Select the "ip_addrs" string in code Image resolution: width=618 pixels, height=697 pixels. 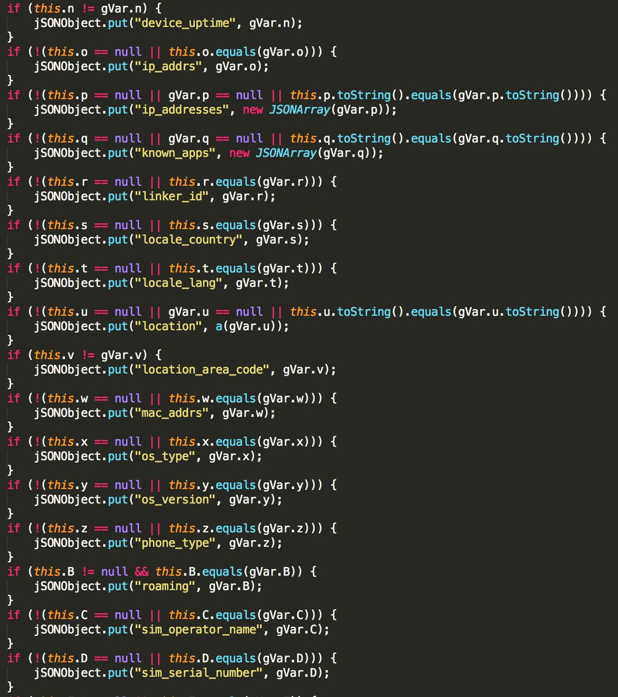(x=169, y=66)
